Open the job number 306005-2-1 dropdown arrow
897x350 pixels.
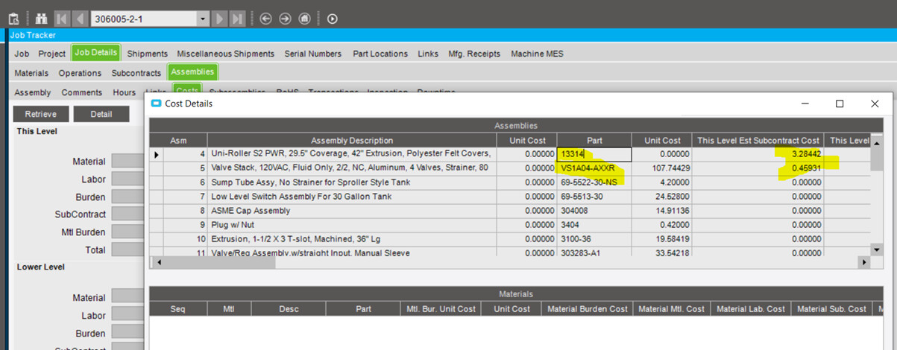[203, 19]
